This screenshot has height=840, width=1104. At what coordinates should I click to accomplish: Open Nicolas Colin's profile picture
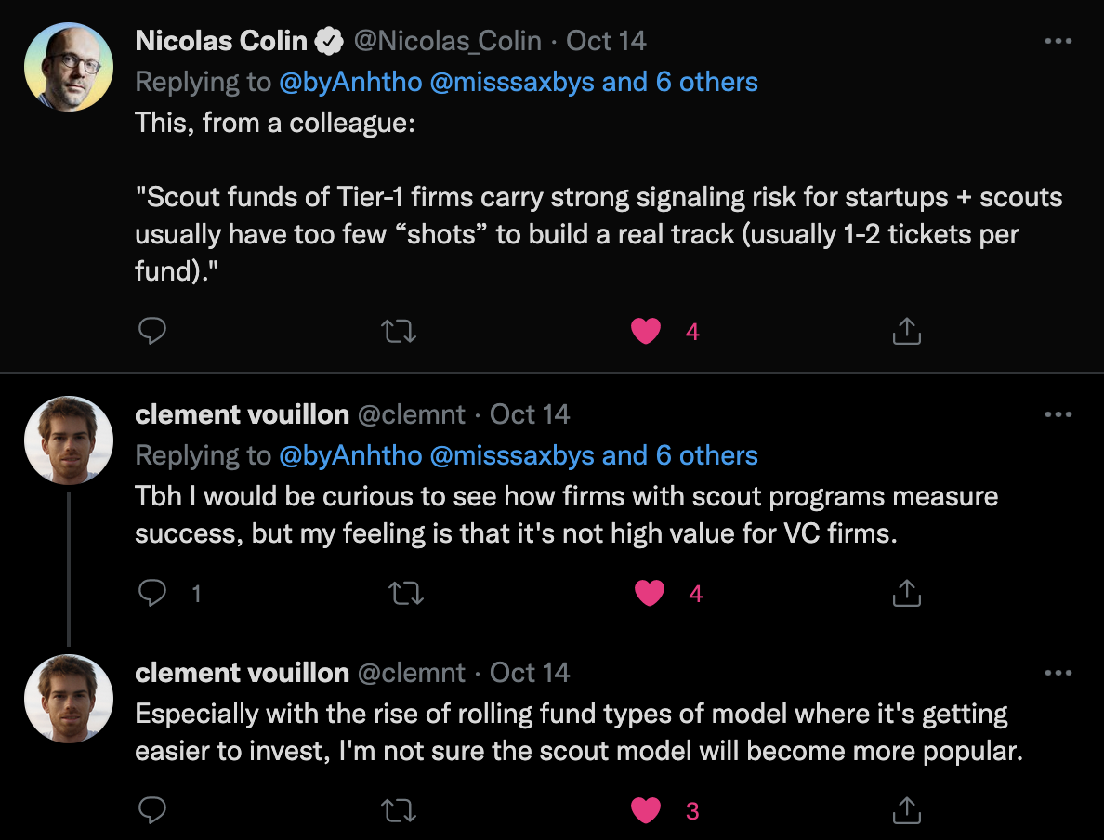69,67
